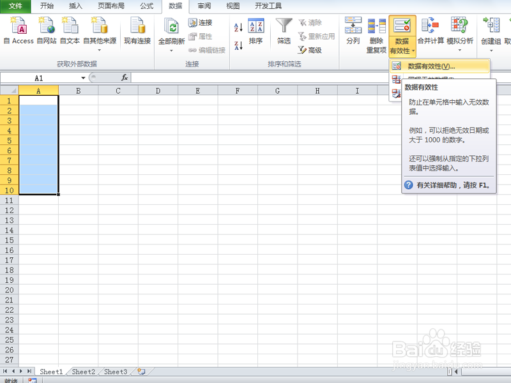Select 数据有效性(V)... menu entry
Screen dimensions: 511x383
coord(439,66)
